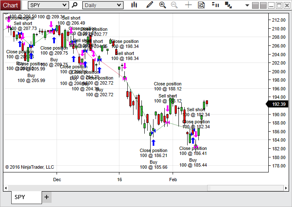Click the Buy 100 @ 185.44 label
292x207 pixels.
(193, 162)
